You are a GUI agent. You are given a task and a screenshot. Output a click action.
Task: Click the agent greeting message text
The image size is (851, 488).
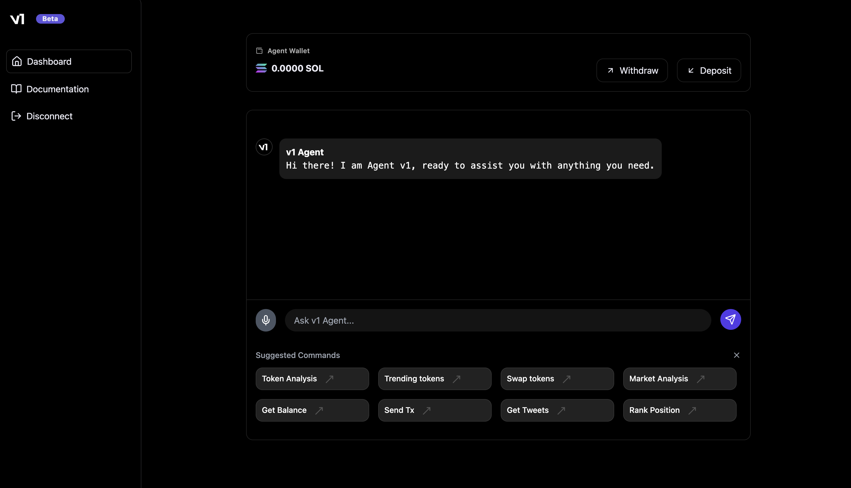pyautogui.click(x=470, y=165)
